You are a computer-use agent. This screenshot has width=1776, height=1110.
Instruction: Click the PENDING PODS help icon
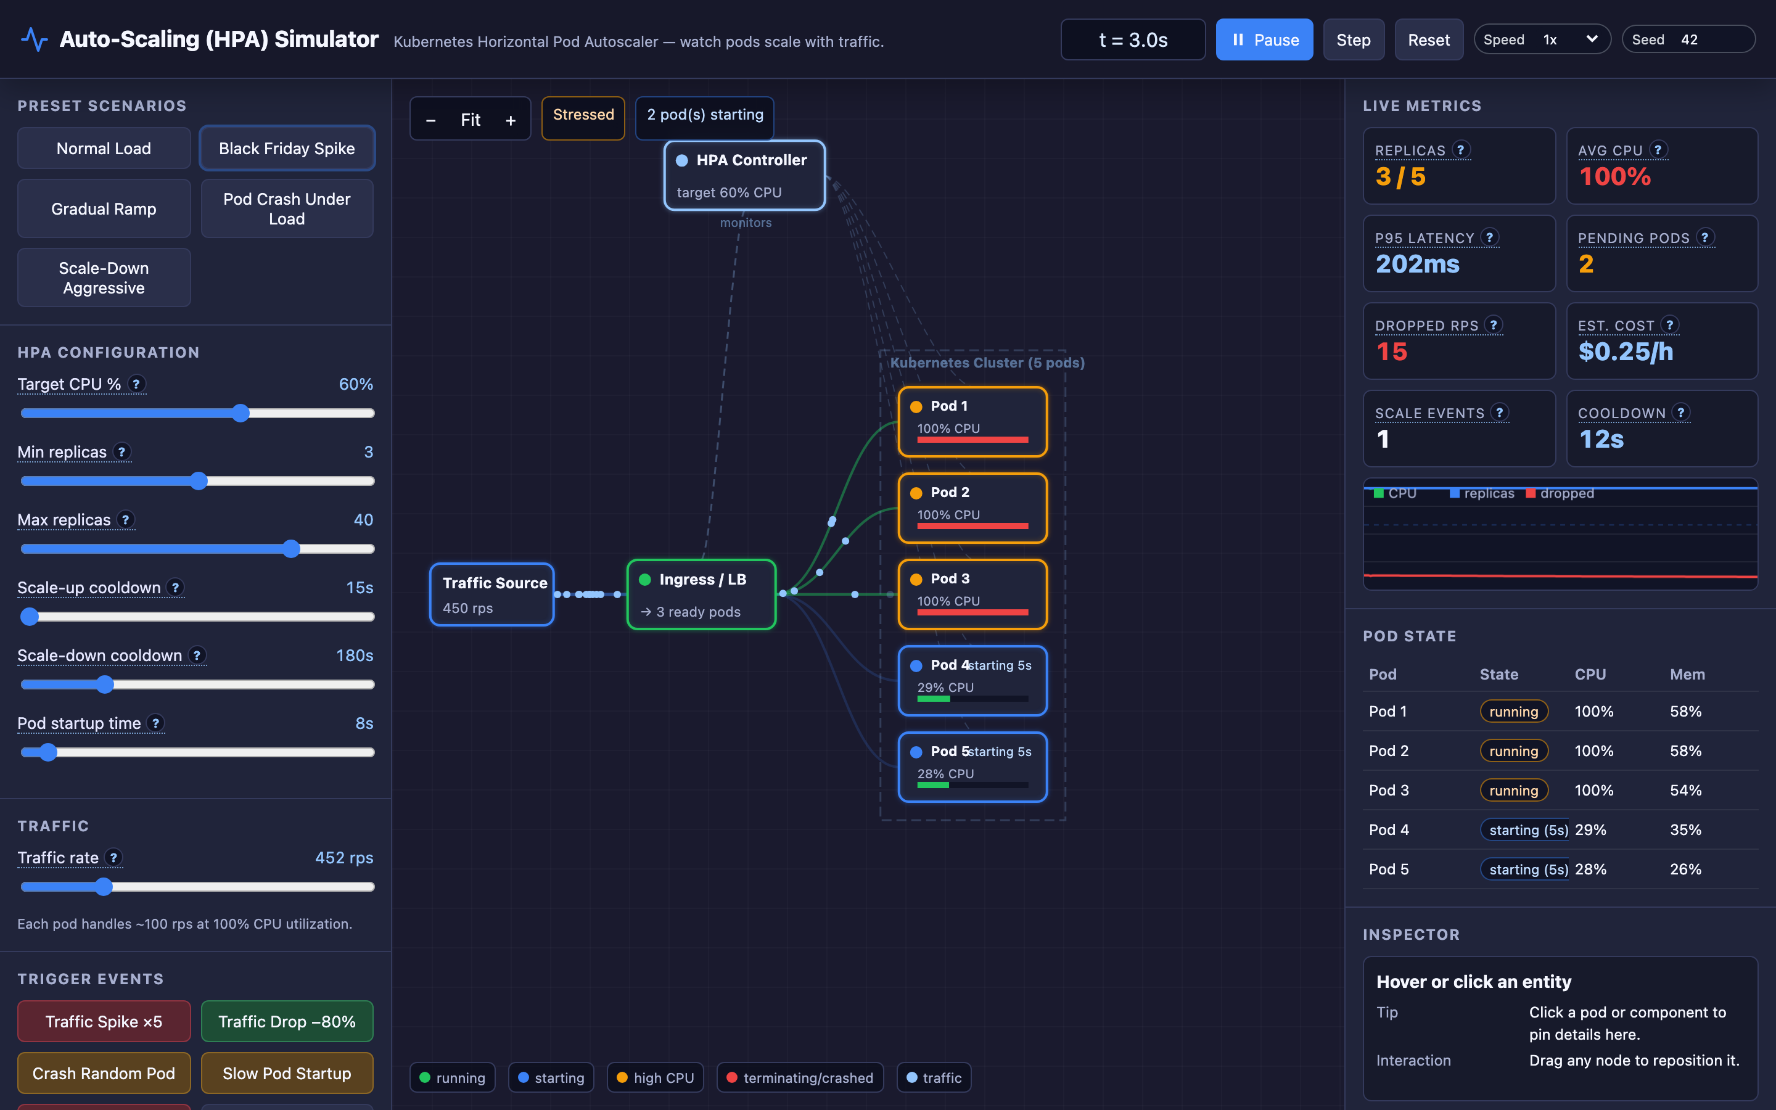click(x=1705, y=237)
